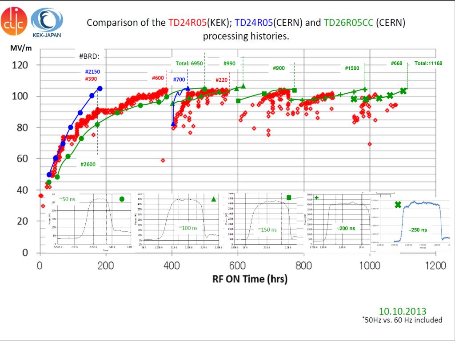Screen dimensions: 455x341
Task: Click the green #1500 label
Action: coord(352,68)
